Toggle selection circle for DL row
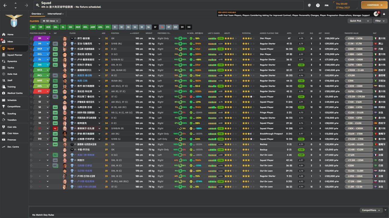389x218 pixels. tap(31, 60)
